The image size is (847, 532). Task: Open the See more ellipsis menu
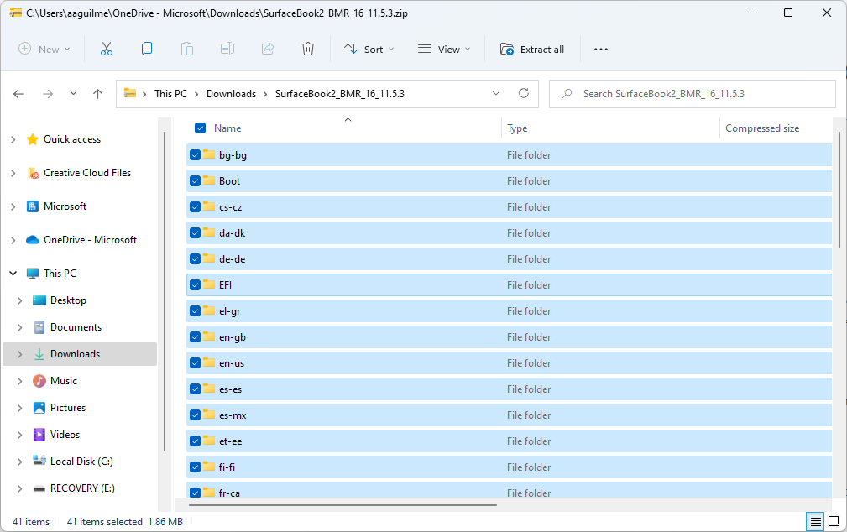pos(600,50)
